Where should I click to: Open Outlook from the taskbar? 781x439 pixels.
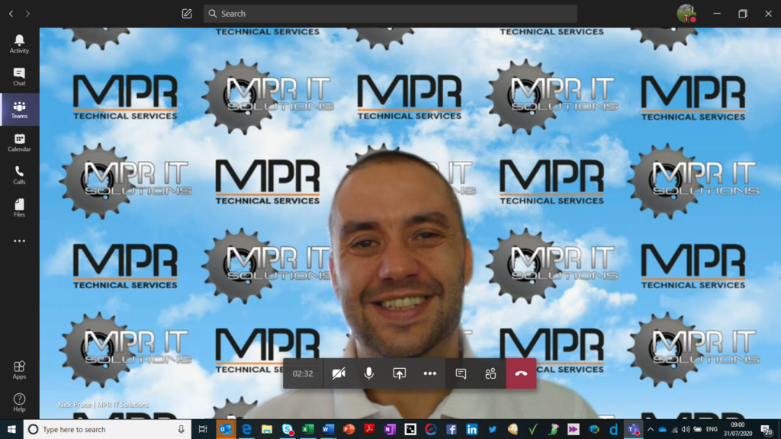[226, 429]
